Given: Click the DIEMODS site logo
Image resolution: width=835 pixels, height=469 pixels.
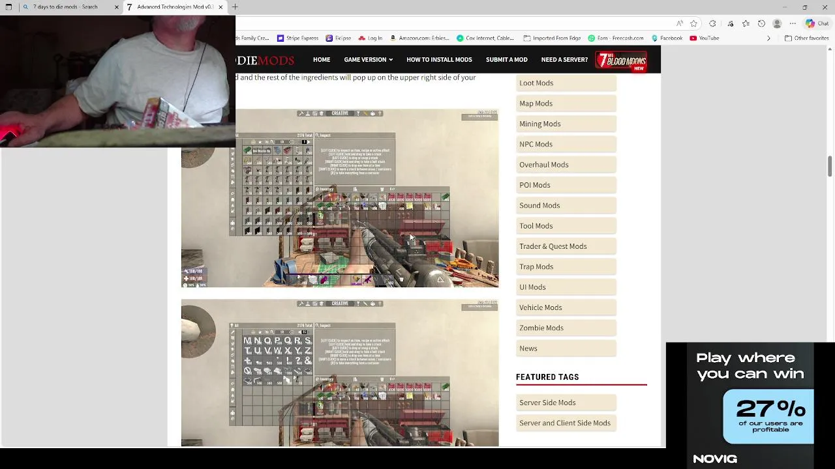Looking at the screenshot, I should 265,61.
